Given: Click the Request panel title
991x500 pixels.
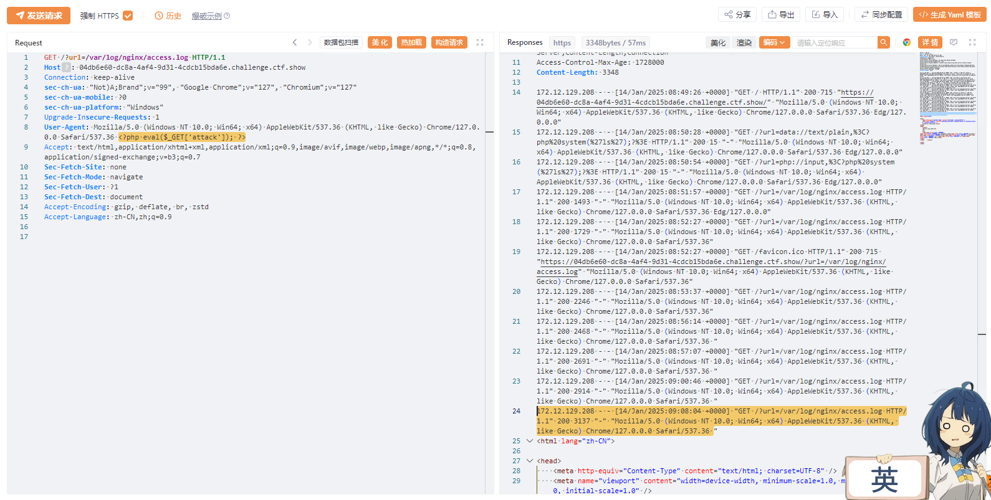Looking at the screenshot, I should coord(29,43).
